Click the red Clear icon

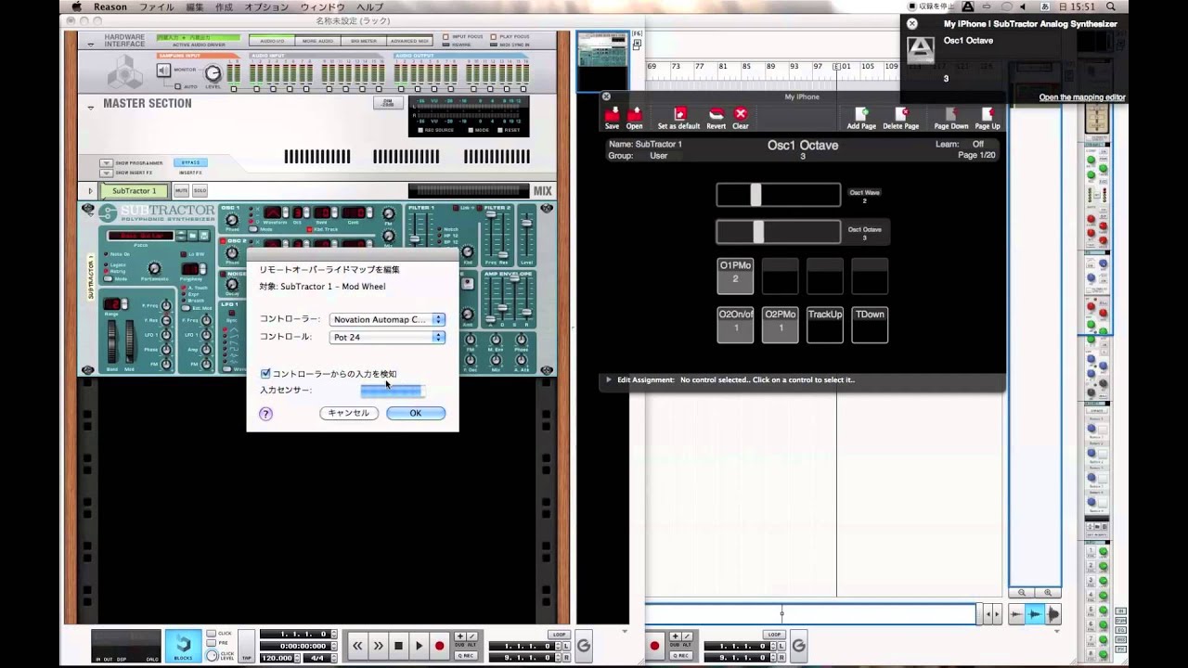741,114
